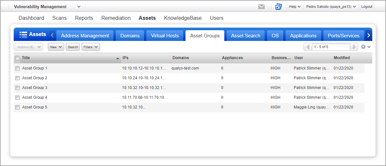The width and height of the screenshot is (386, 166).
Task: Switch to Virtual Hosts tab
Action: click(165, 35)
